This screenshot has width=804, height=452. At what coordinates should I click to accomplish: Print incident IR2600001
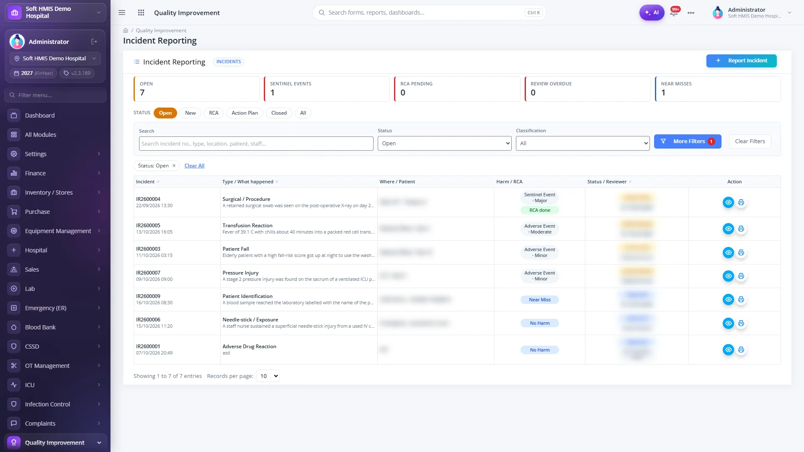(741, 349)
